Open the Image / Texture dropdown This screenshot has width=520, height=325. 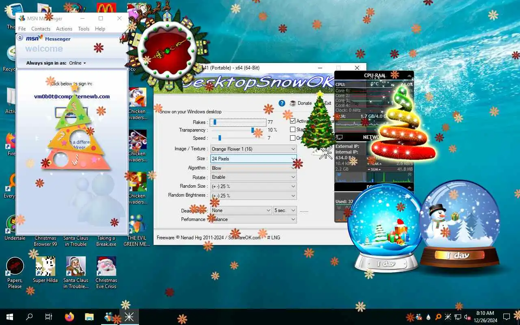[253, 149]
